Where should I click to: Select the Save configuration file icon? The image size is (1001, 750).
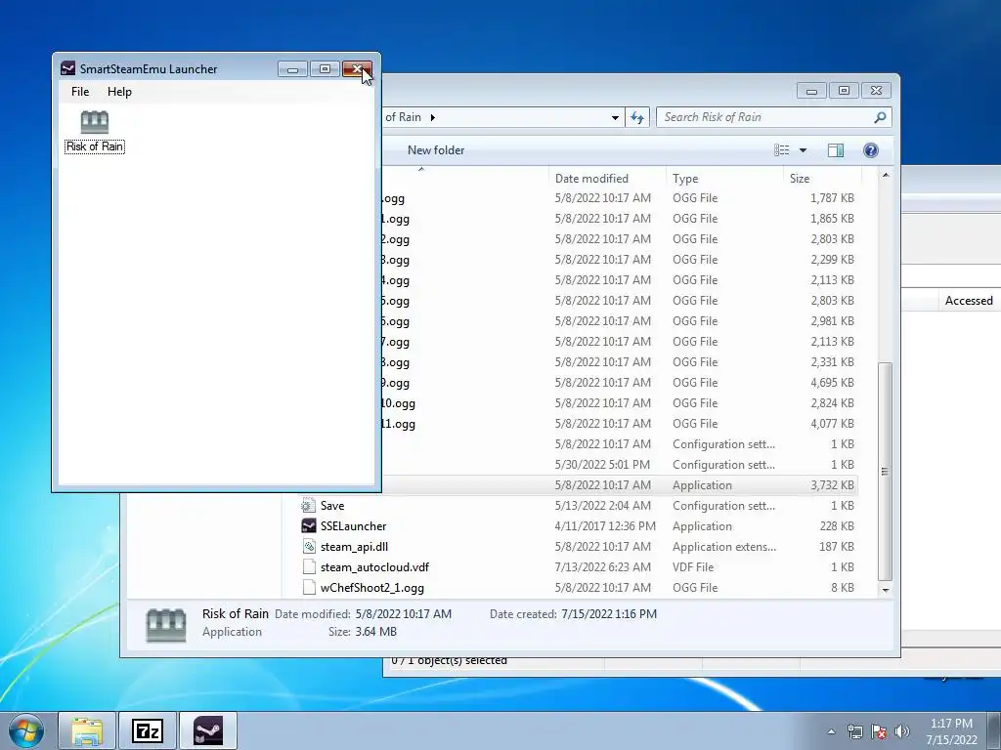pos(308,506)
